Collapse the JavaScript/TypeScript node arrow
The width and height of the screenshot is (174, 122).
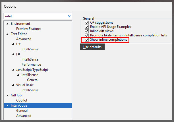[13, 70]
